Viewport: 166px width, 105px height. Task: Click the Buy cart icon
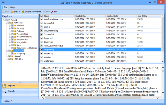[x=44, y=12]
